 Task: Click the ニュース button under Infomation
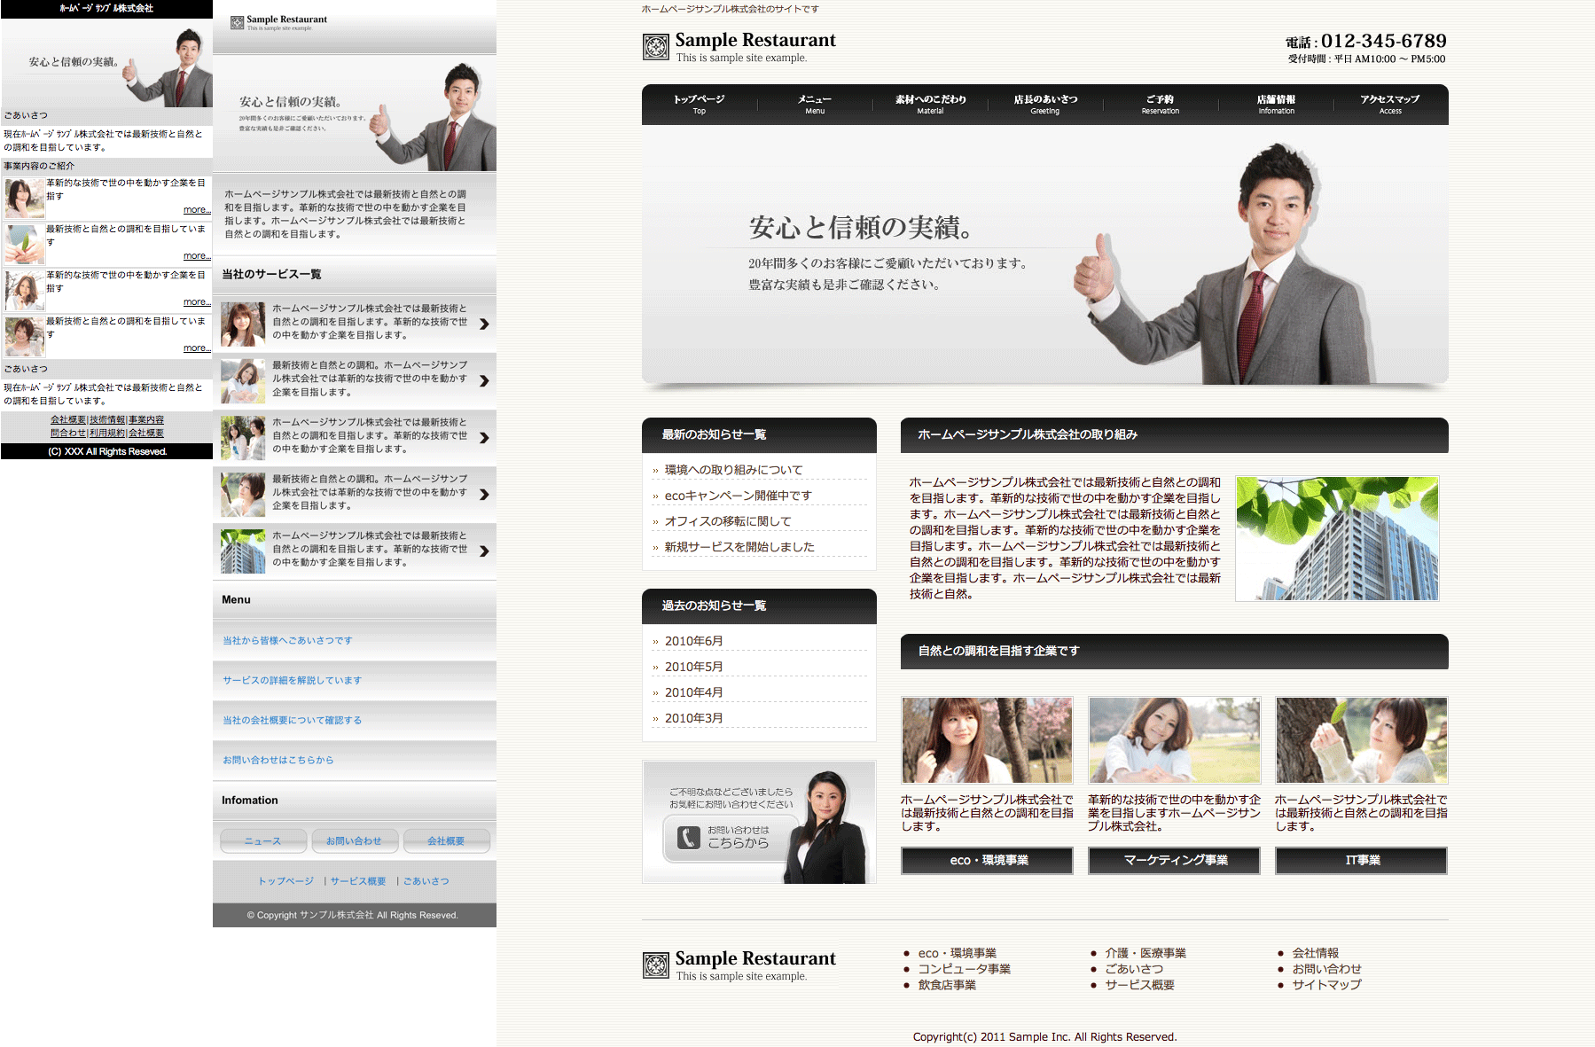(263, 841)
